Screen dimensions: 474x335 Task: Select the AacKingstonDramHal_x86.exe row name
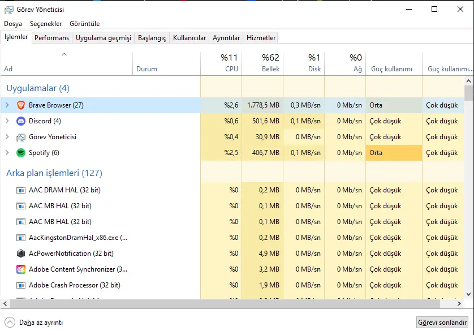pos(78,238)
